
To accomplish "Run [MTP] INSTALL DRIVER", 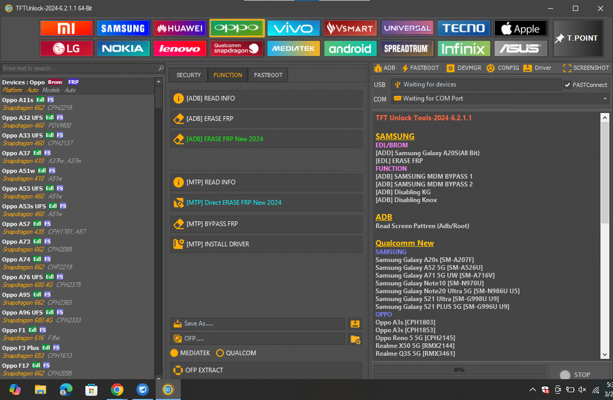I will click(x=266, y=244).
